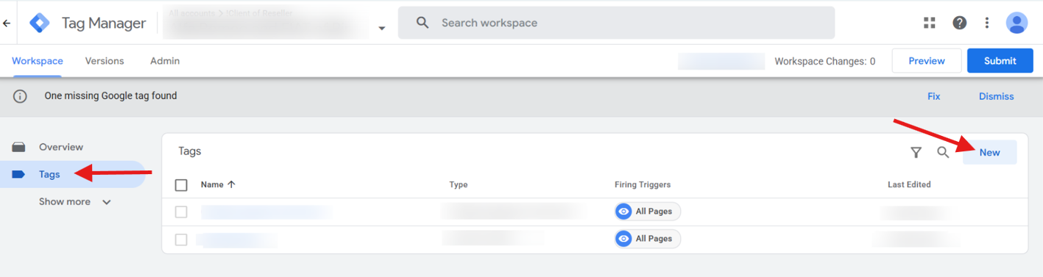
Task: Open the three-dot more options menu
Action: [987, 23]
